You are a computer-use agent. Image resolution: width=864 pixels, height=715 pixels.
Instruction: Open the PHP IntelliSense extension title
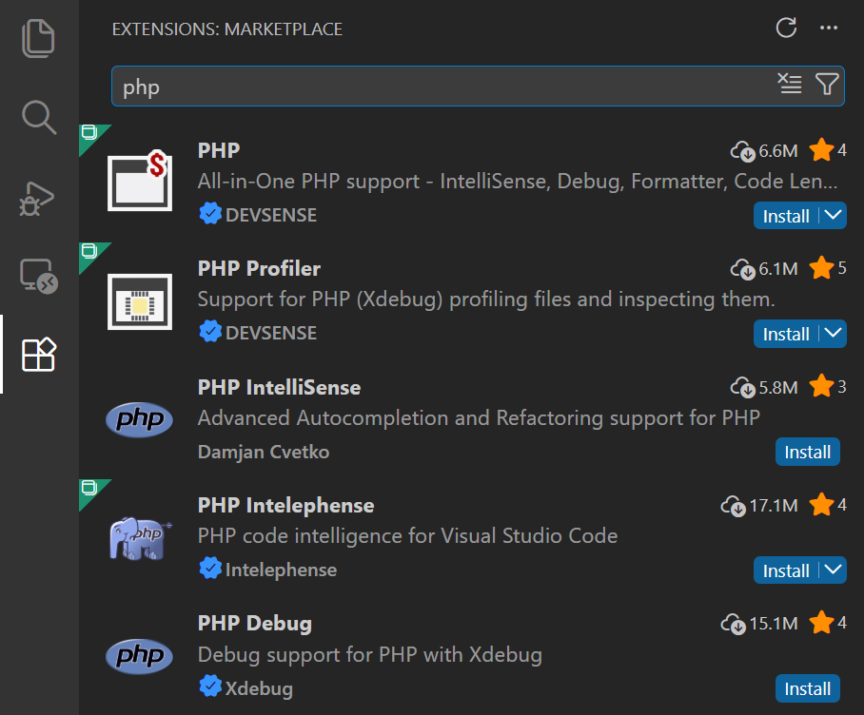click(280, 388)
